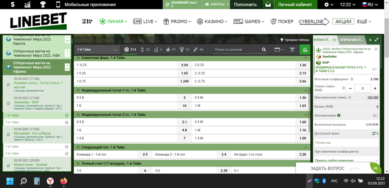Star the Зимбабве - ЮАР match
Screen dimensions: 389x188
[x=8, y=103]
